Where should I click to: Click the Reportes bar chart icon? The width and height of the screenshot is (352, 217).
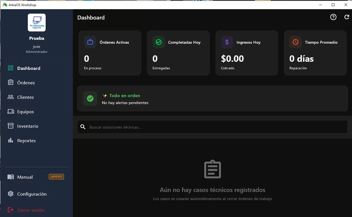coord(11,140)
